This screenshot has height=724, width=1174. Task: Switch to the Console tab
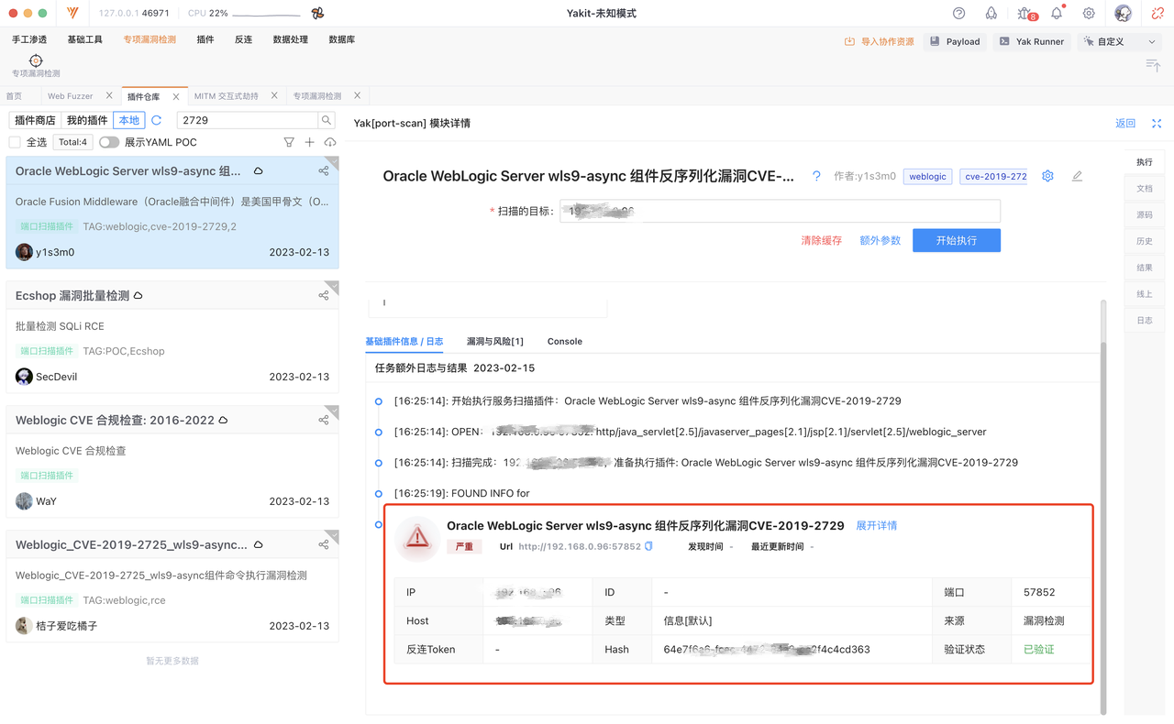click(565, 341)
